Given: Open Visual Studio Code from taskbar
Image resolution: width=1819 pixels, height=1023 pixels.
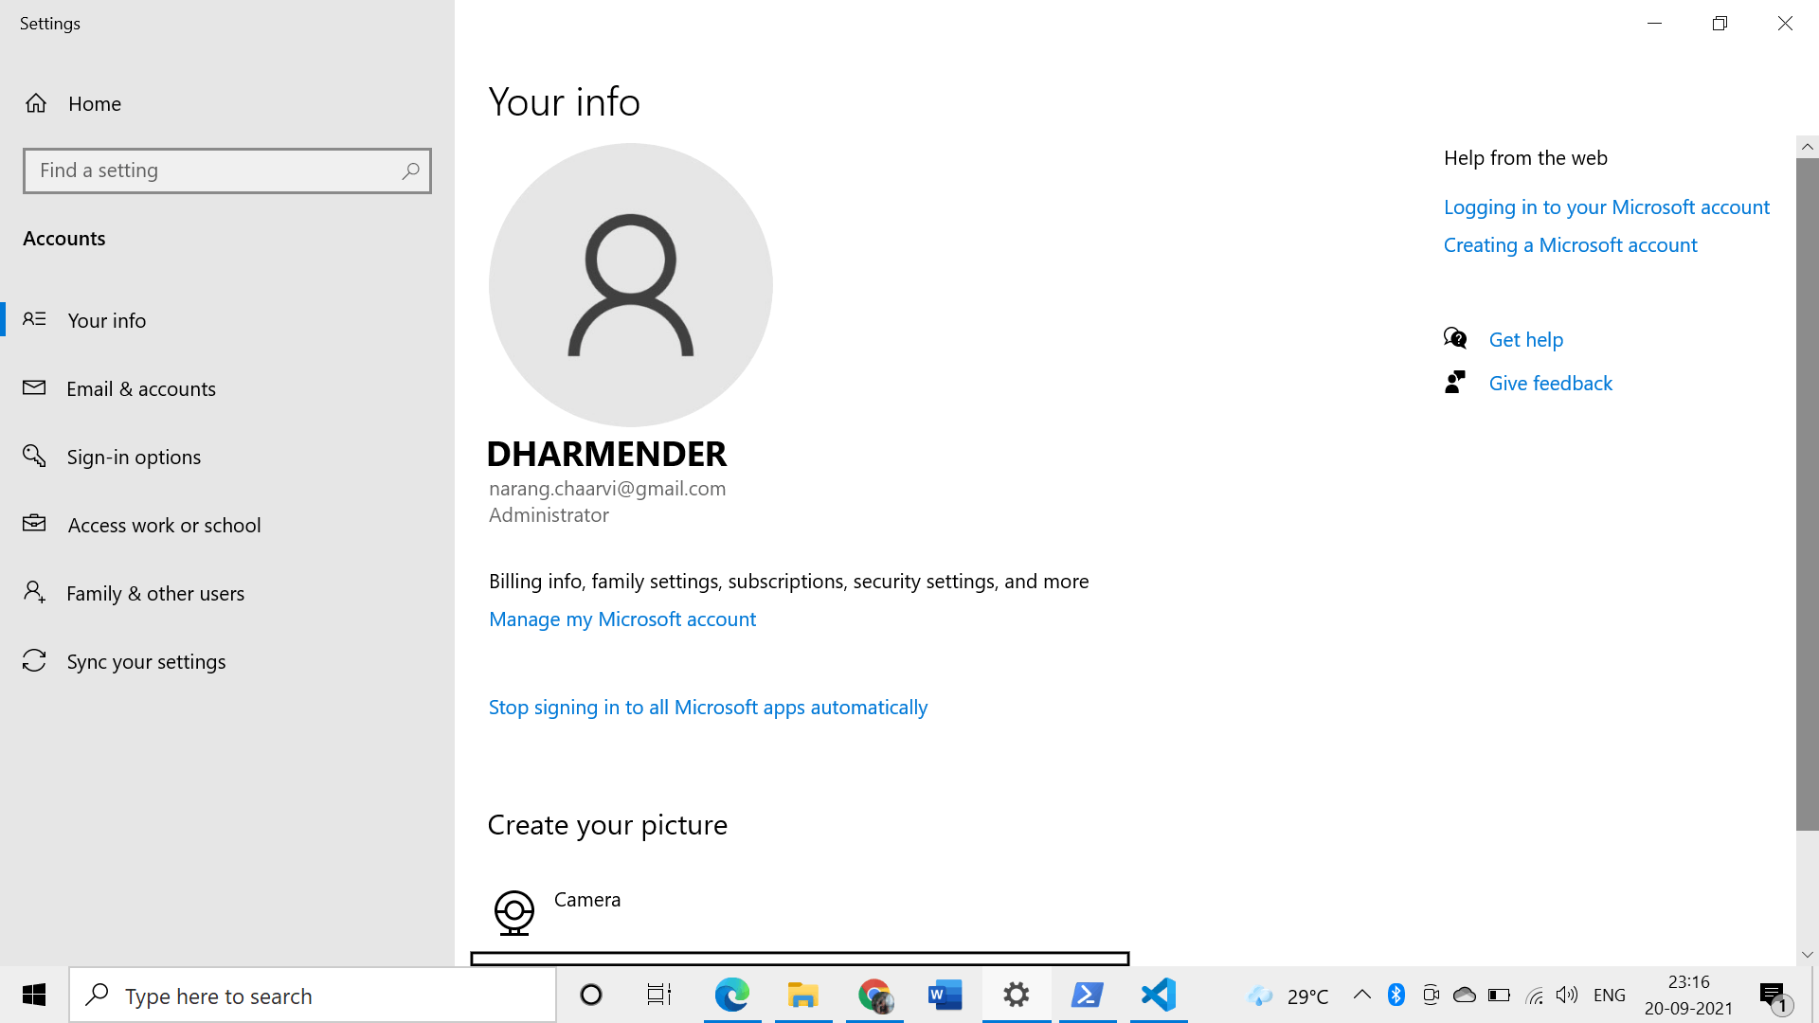Looking at the screenshot, I should point(1158,995).
